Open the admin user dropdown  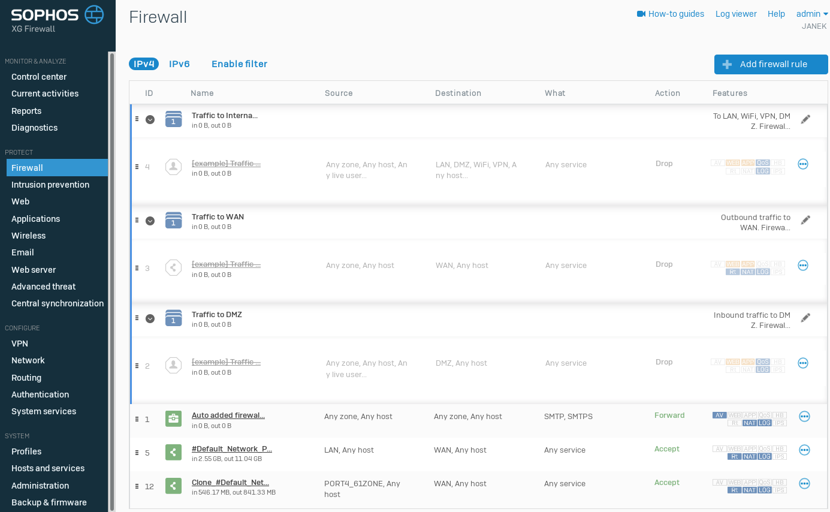point(811,14)
